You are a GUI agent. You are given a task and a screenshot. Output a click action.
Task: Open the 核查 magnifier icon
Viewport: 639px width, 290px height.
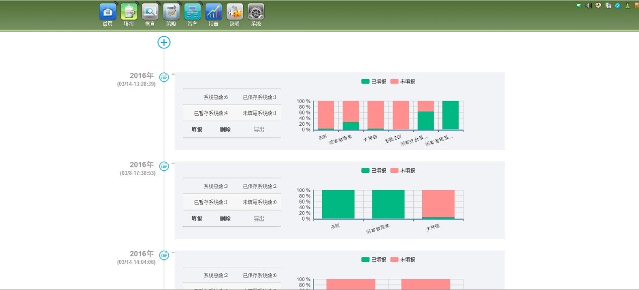click(150, 12)
